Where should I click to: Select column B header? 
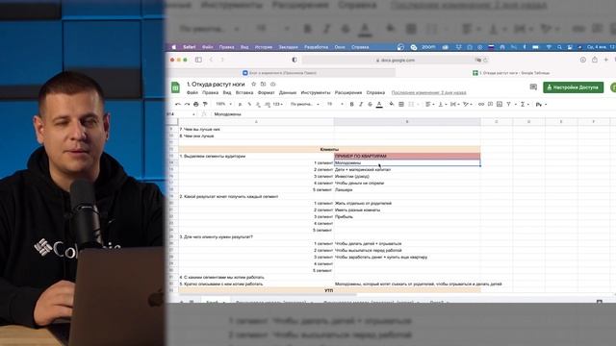[407, 122]
